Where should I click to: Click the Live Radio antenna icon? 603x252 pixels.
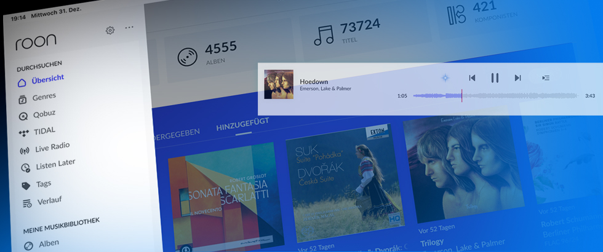coord(24,151)
